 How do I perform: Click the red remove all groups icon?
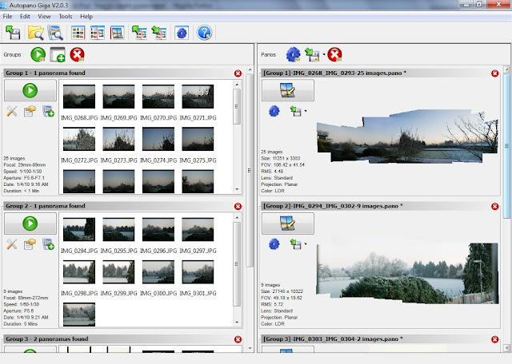pyautogui.click(x=77, y=55)
